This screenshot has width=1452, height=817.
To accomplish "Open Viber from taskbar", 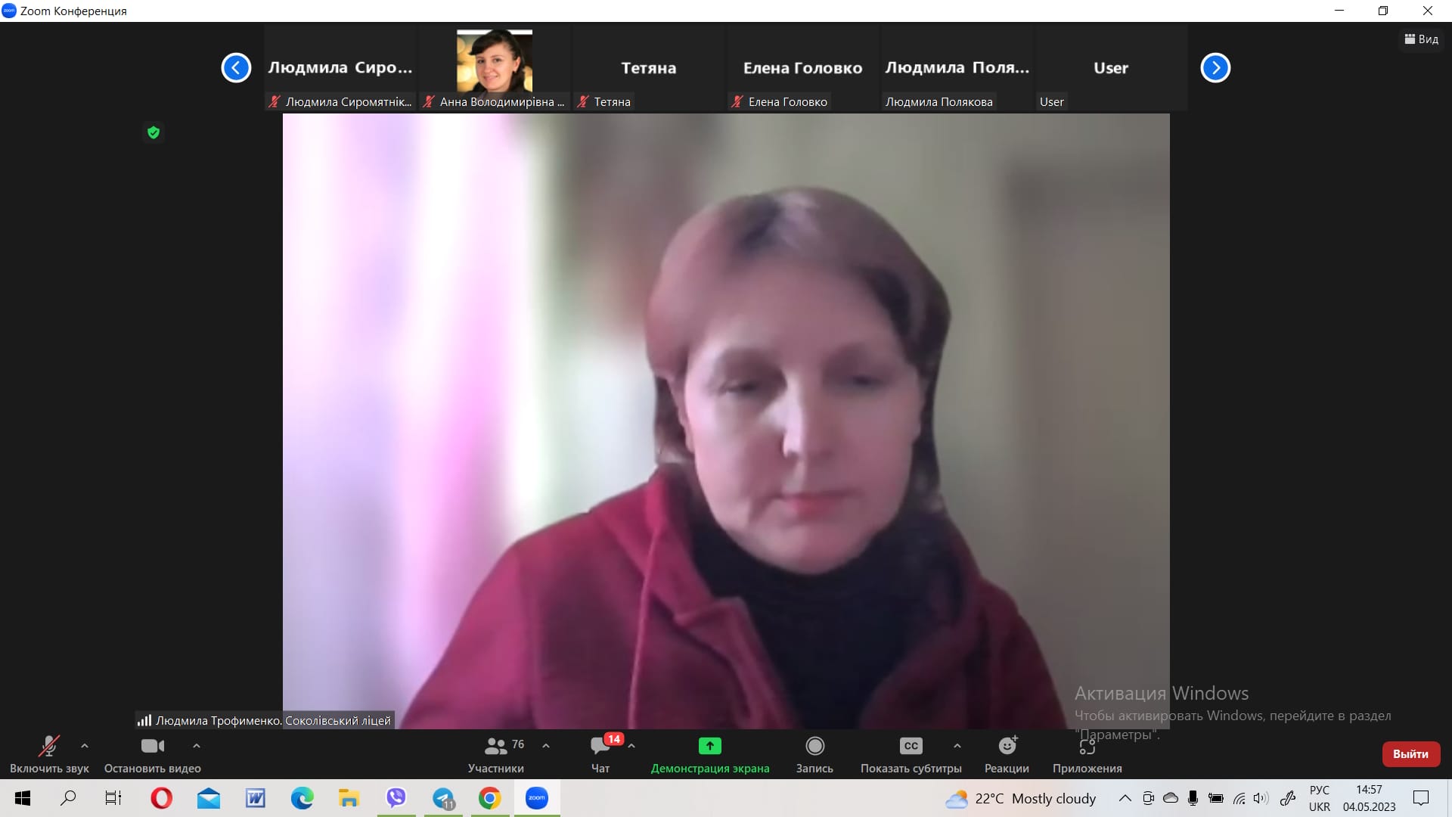I will click(396, 798).
